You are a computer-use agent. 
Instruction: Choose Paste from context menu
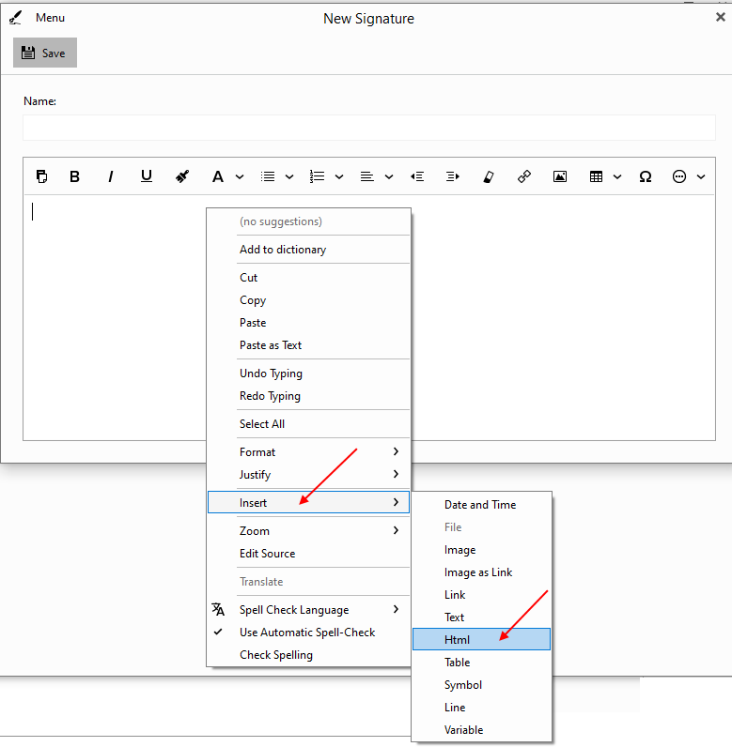[x=308, y=323]
